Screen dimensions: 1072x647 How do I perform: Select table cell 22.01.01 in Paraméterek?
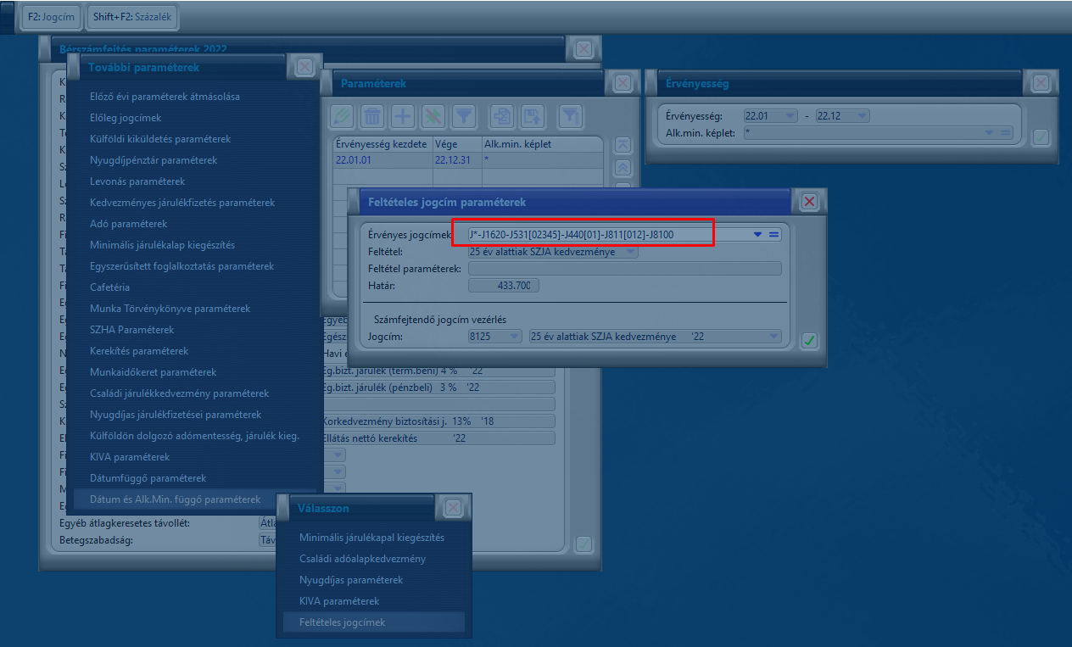click(383, 159)
